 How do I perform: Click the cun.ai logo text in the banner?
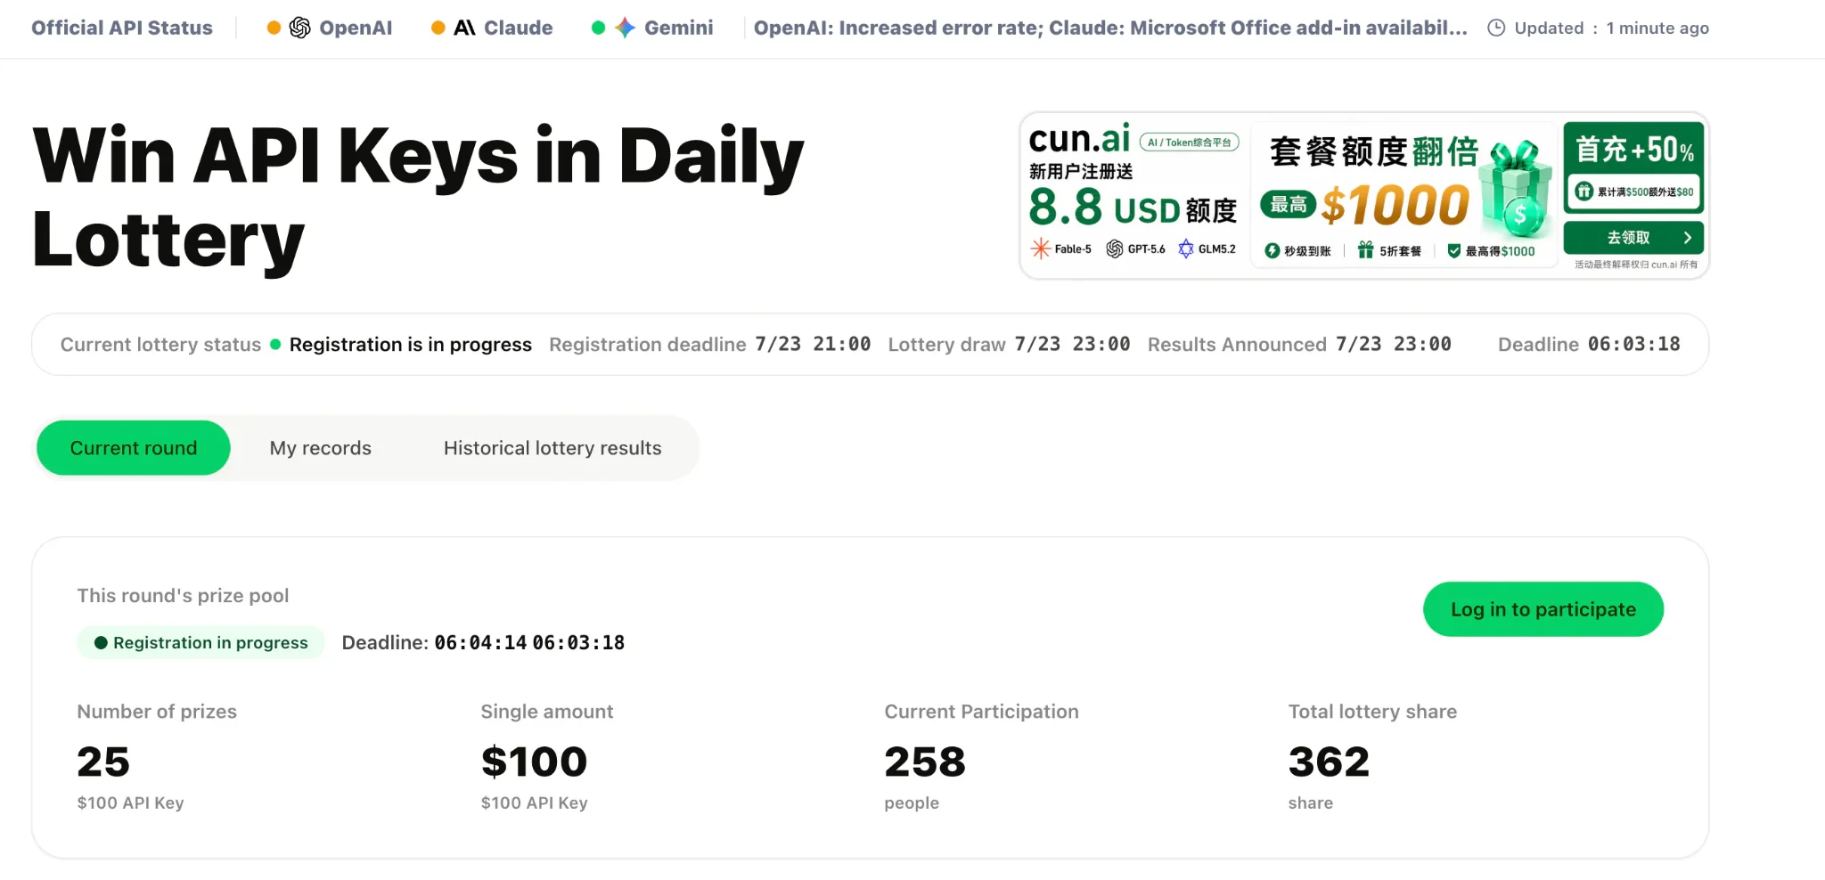click(x=1079, y=139)
